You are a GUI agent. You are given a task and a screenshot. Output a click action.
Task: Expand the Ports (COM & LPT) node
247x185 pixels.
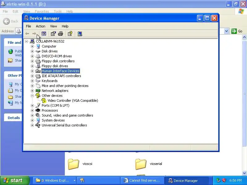(32, 105)
